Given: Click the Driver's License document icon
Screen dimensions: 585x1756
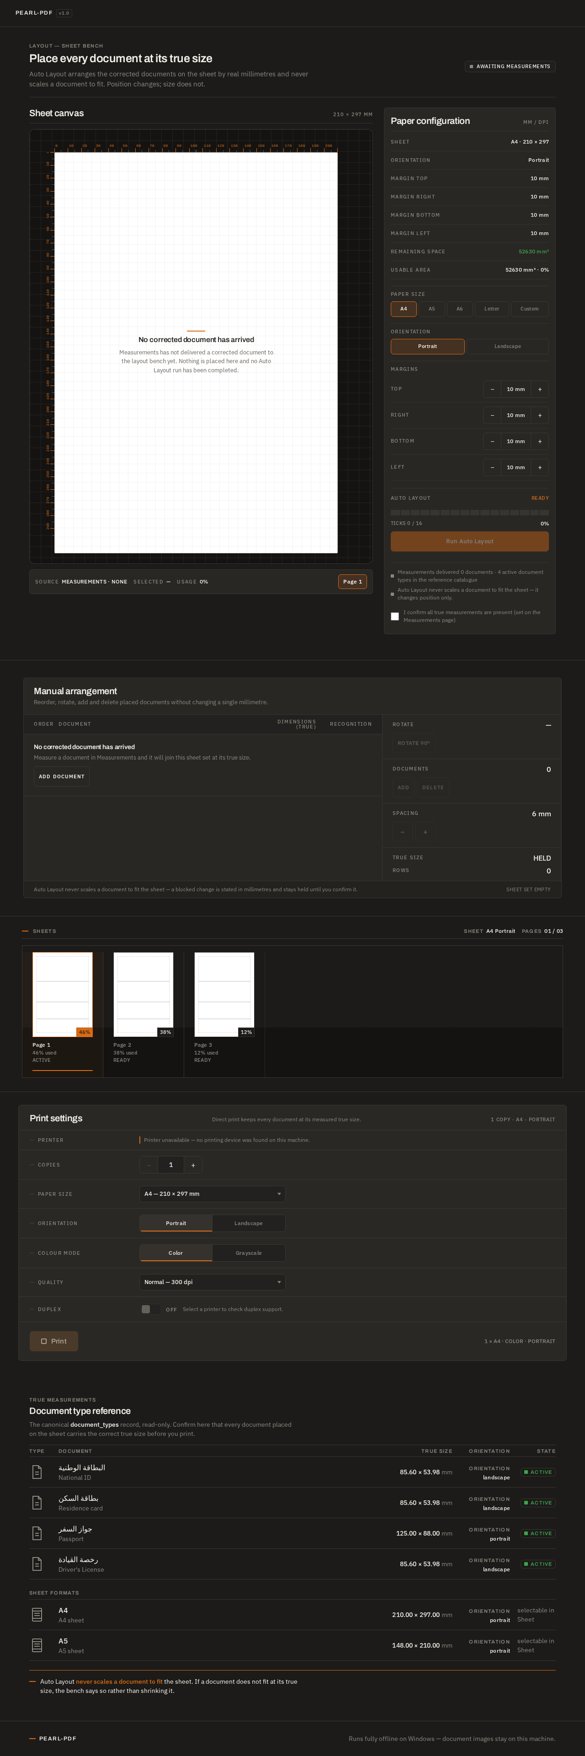Looking at the screenshot, I should pyautogui.click(x=37, y=1564).
